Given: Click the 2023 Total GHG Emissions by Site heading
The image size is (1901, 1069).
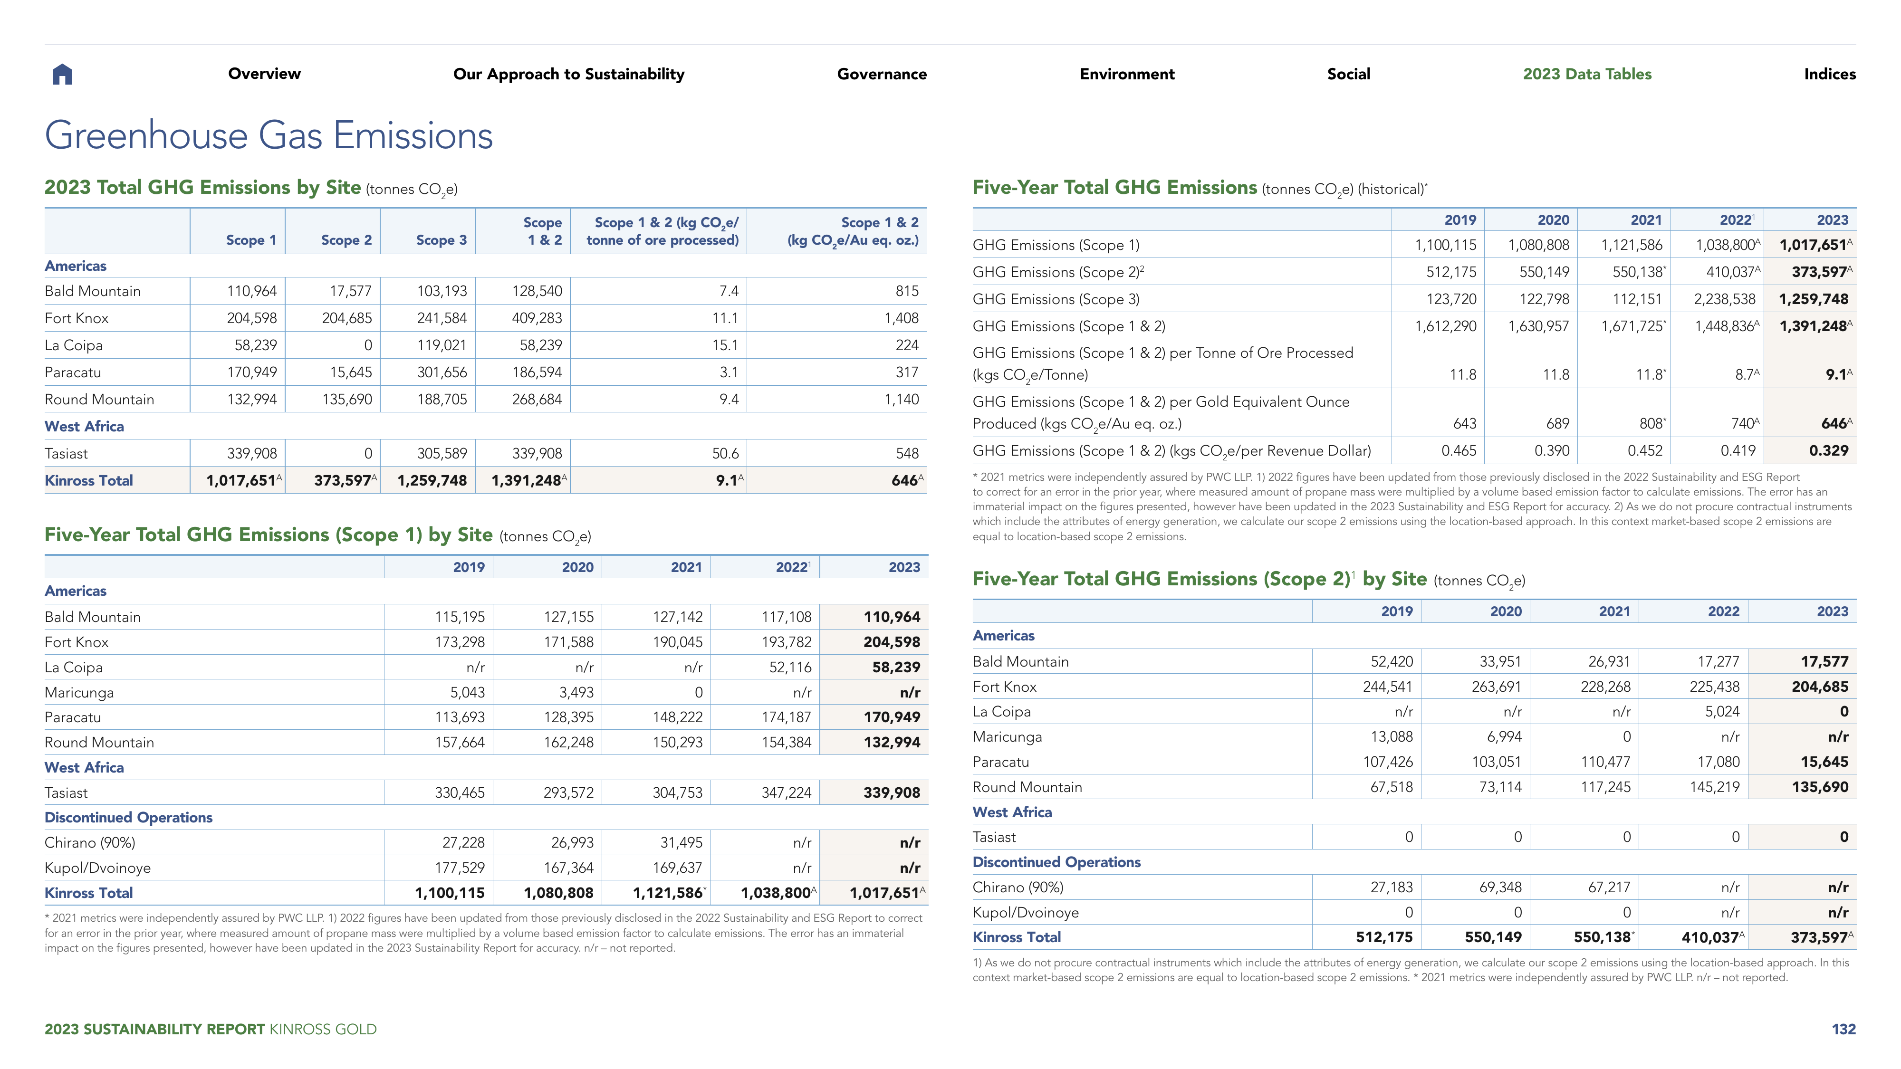Looking at the screenshot, I should tap(251, 188).
